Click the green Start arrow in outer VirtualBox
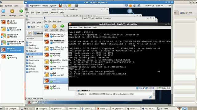 (x=21, y=11)
